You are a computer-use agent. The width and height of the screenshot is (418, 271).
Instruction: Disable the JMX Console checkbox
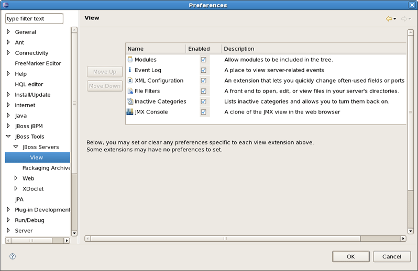click(x=203, y=112)
